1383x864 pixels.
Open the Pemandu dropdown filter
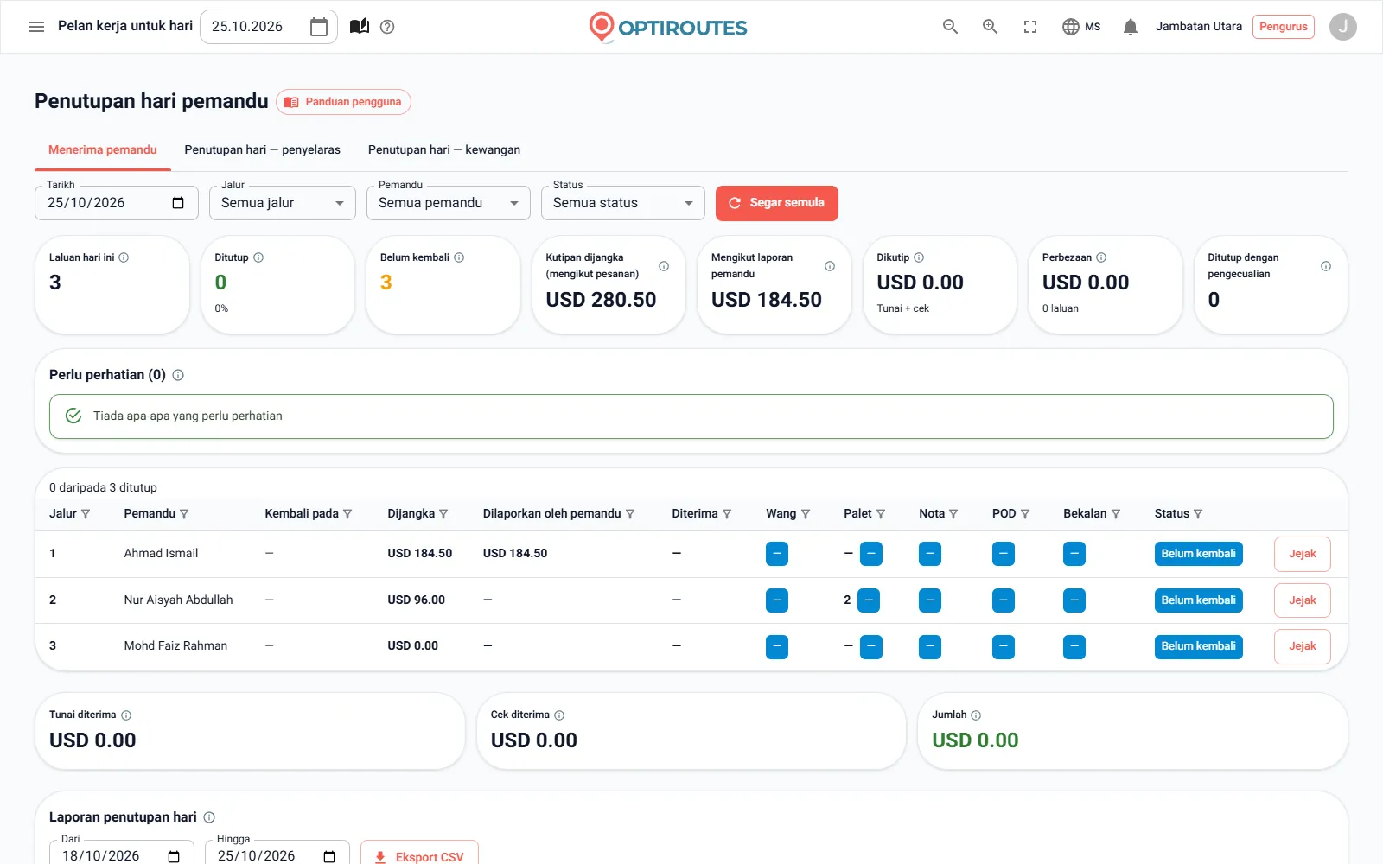pos(449,203)
